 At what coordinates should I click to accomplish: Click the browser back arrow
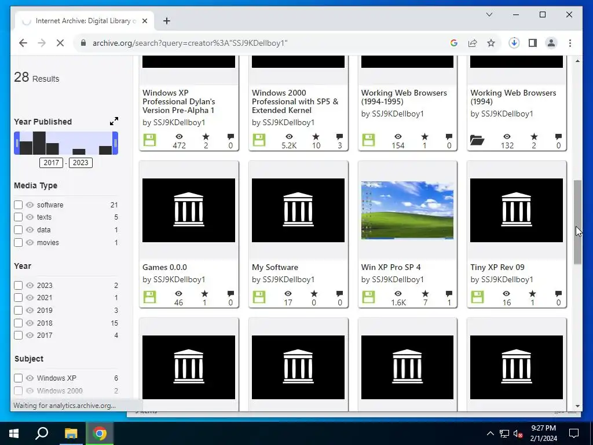coord(23,43)
